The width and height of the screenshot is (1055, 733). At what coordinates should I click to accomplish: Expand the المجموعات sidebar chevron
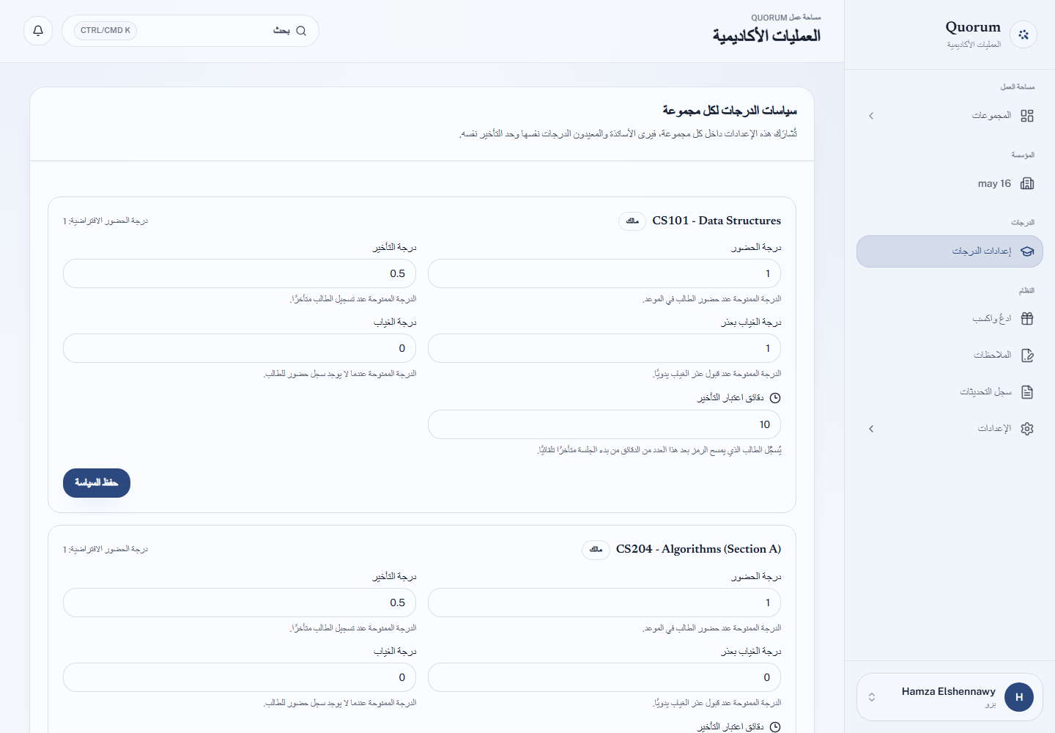pyautogui.click(x=871, y=116)
